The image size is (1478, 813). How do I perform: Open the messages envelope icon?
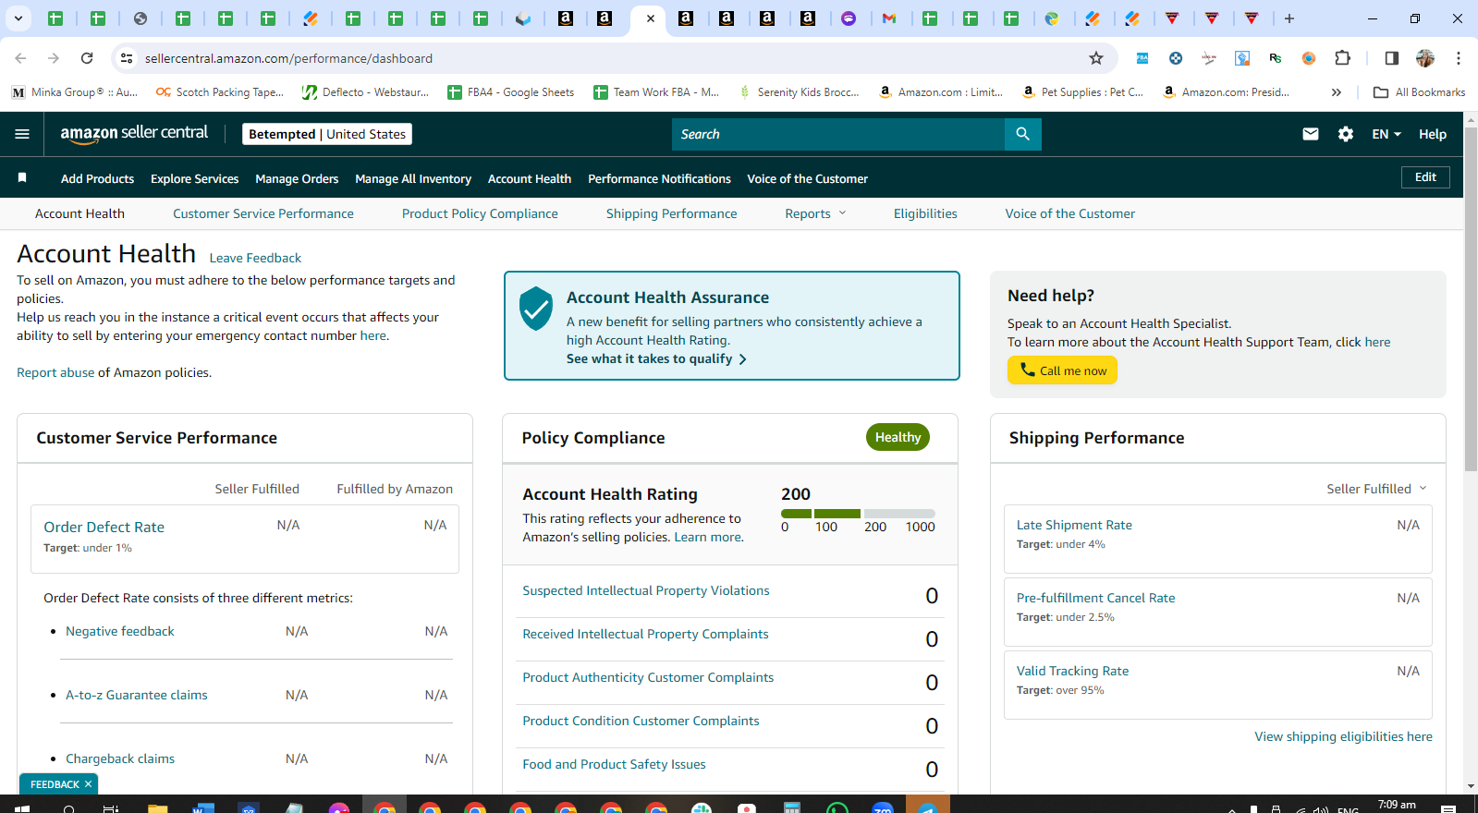pyautogui.click(x=1311, y=134)
